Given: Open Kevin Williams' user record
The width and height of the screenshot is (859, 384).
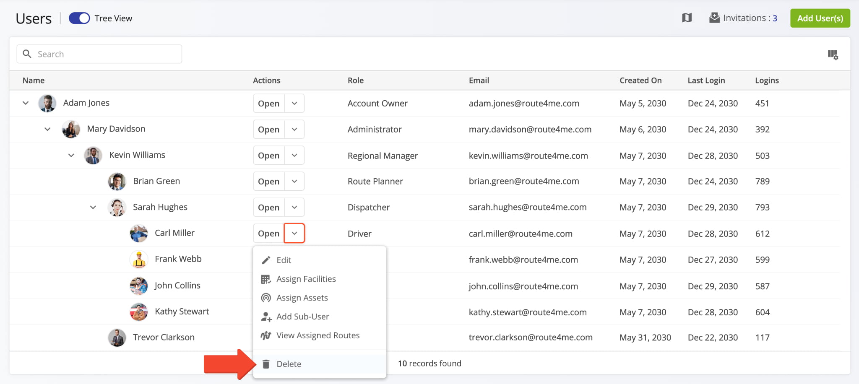Looking at the screenshot, I should click(269, 155).
